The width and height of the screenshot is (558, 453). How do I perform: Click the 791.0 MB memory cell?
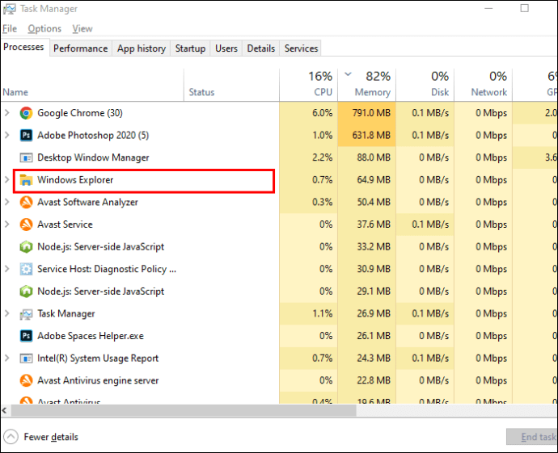click(x=366, y=113)
